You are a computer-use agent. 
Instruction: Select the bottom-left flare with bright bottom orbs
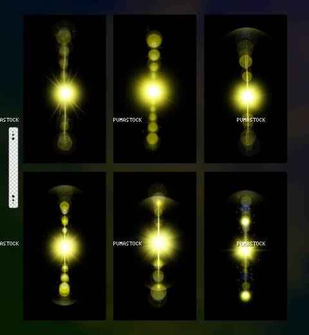pos(64,246)
